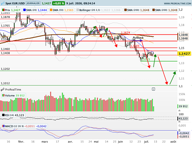Click the Prix 1,1427 legend chip

(11, 10)
